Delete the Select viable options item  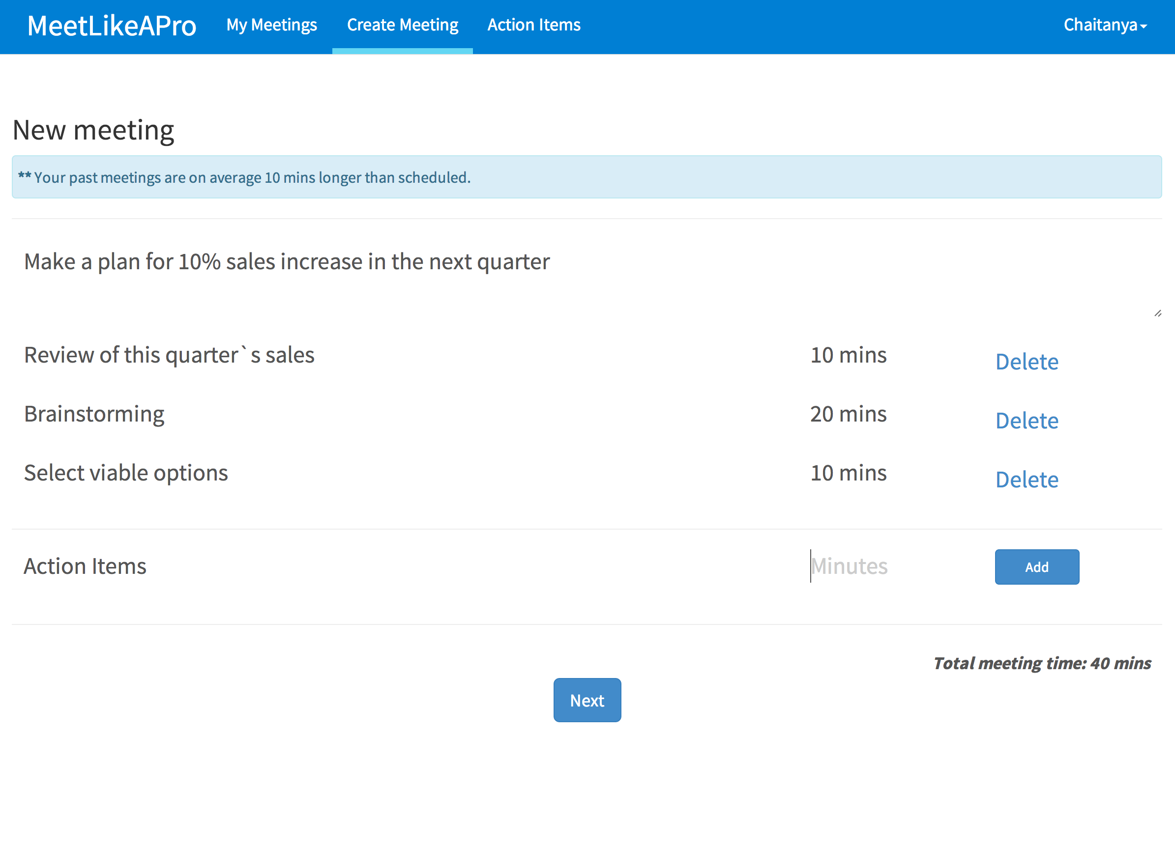1027,480
